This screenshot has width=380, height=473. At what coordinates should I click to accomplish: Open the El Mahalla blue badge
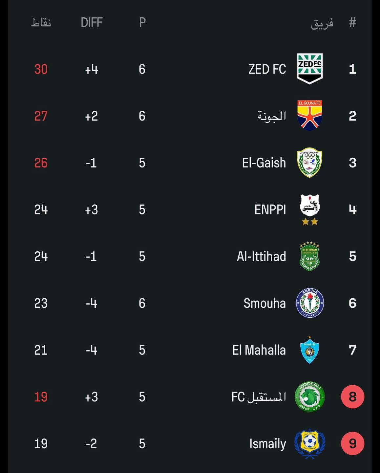tap(309, 350)
